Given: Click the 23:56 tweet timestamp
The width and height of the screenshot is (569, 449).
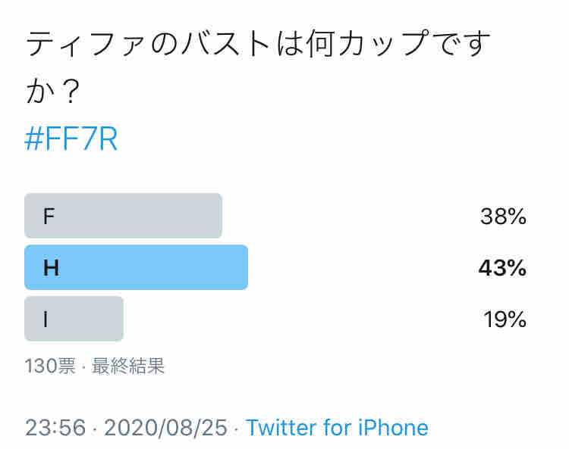Looking at the screenshot, I should (x=55, y=427).
